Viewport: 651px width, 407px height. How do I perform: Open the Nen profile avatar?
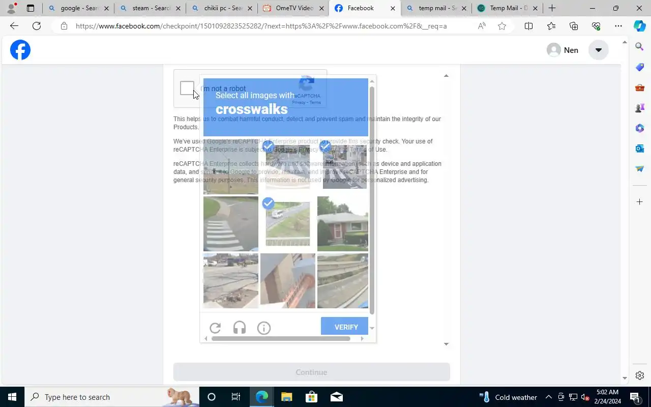[554, 50]
